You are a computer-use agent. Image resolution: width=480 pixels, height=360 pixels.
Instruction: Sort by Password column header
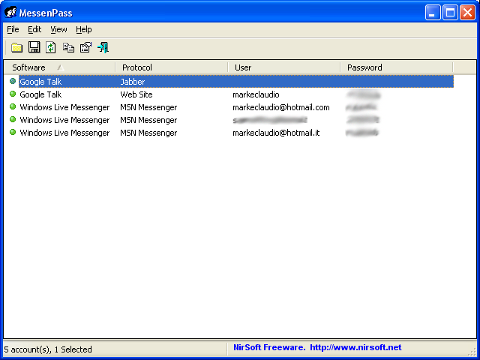[x=397, y=67]
